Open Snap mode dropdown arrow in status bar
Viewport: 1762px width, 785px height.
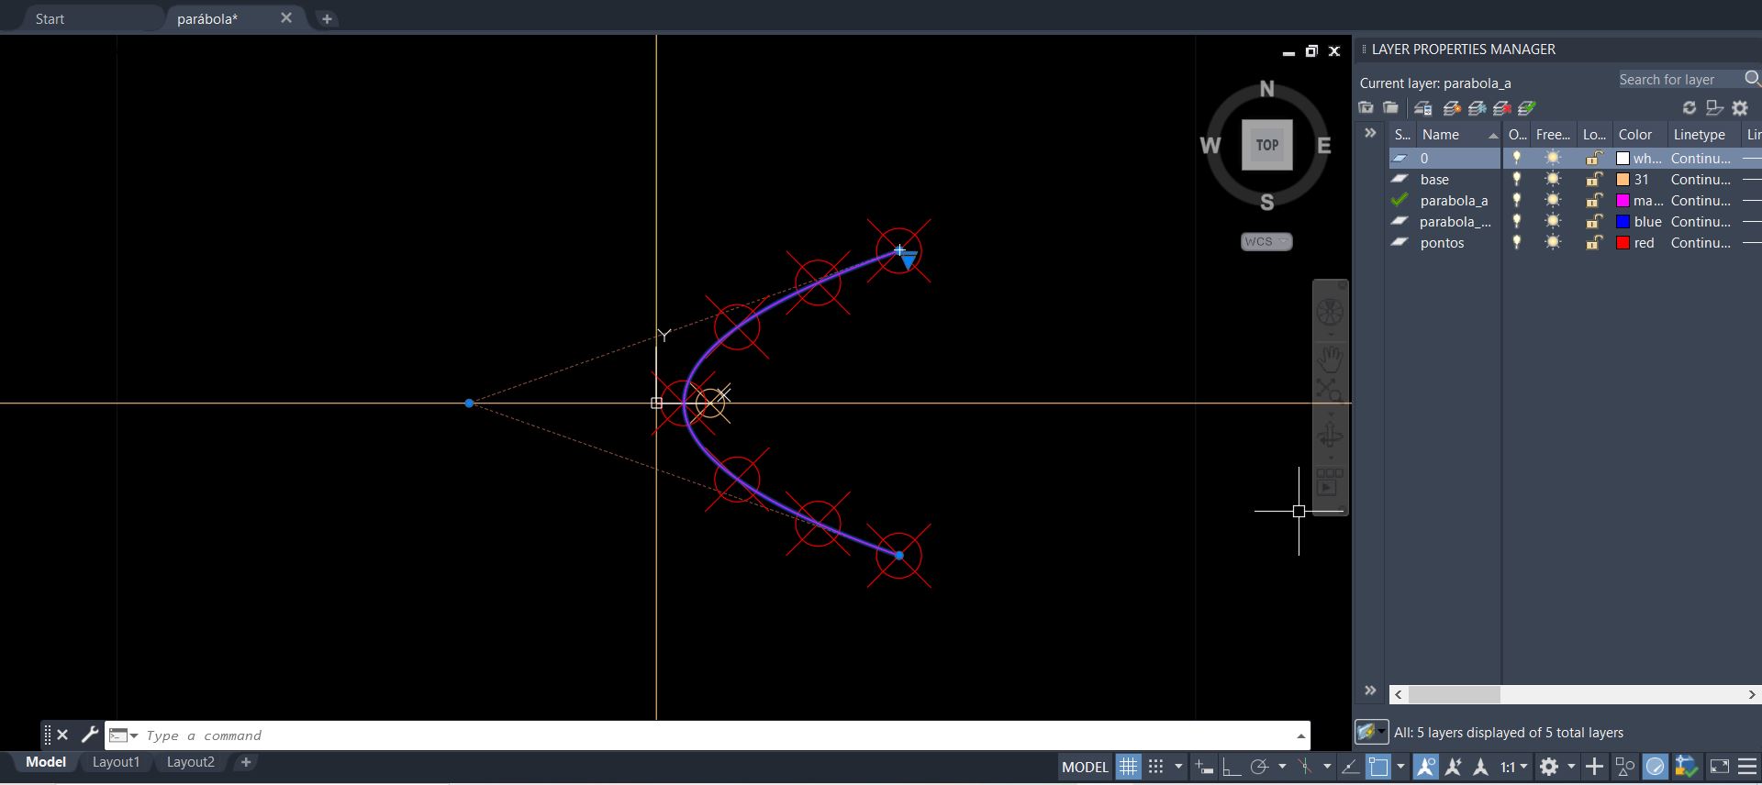tap(1178, 767)
